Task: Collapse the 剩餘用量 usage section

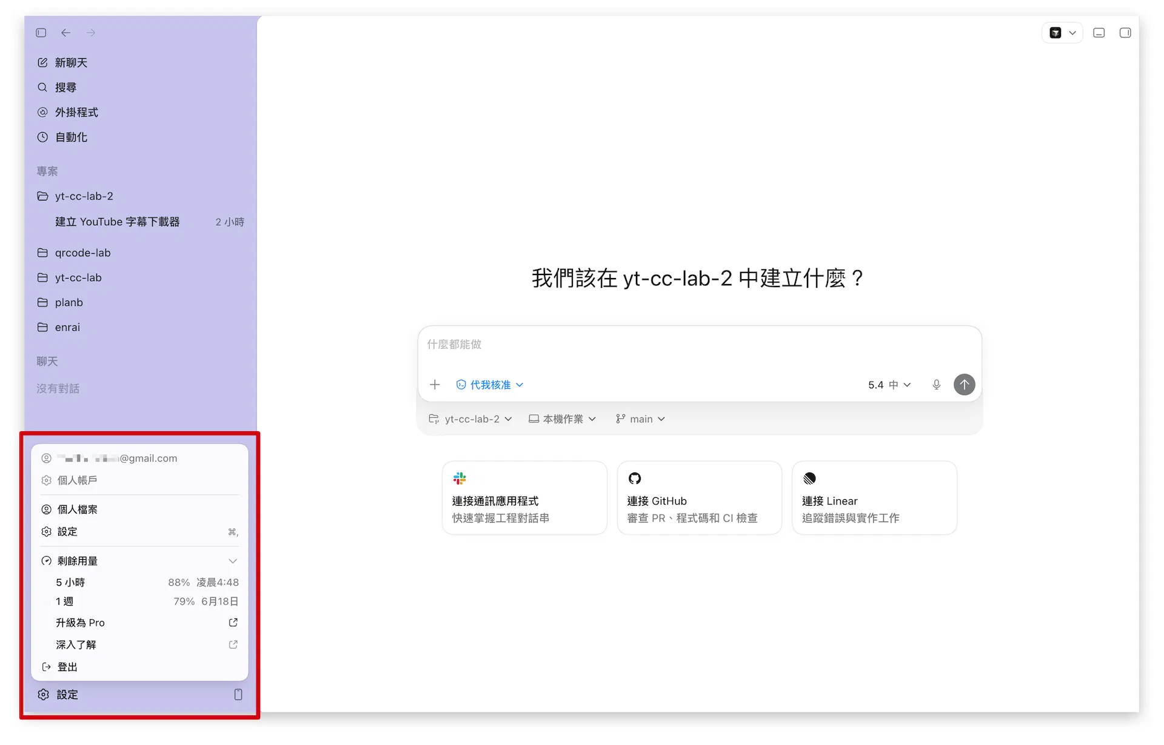Action: [x=139, y=561]
